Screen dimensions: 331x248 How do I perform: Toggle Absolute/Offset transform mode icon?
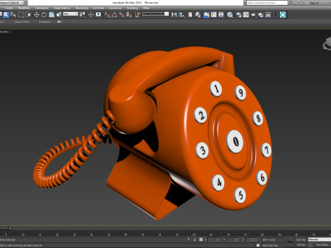(x=201, y=240)
